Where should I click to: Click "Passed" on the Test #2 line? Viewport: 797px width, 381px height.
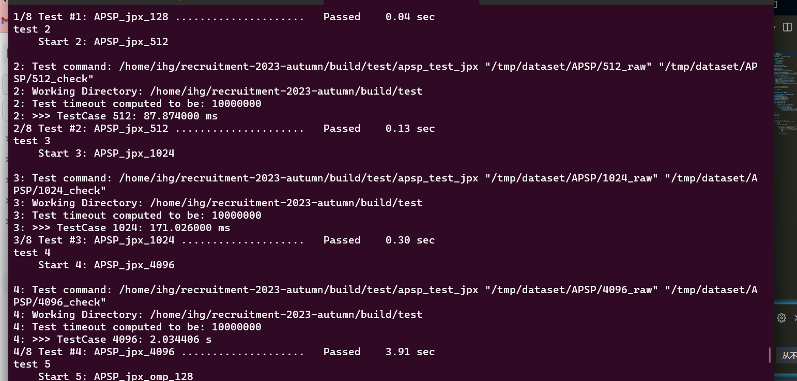(x=342, y=128)
